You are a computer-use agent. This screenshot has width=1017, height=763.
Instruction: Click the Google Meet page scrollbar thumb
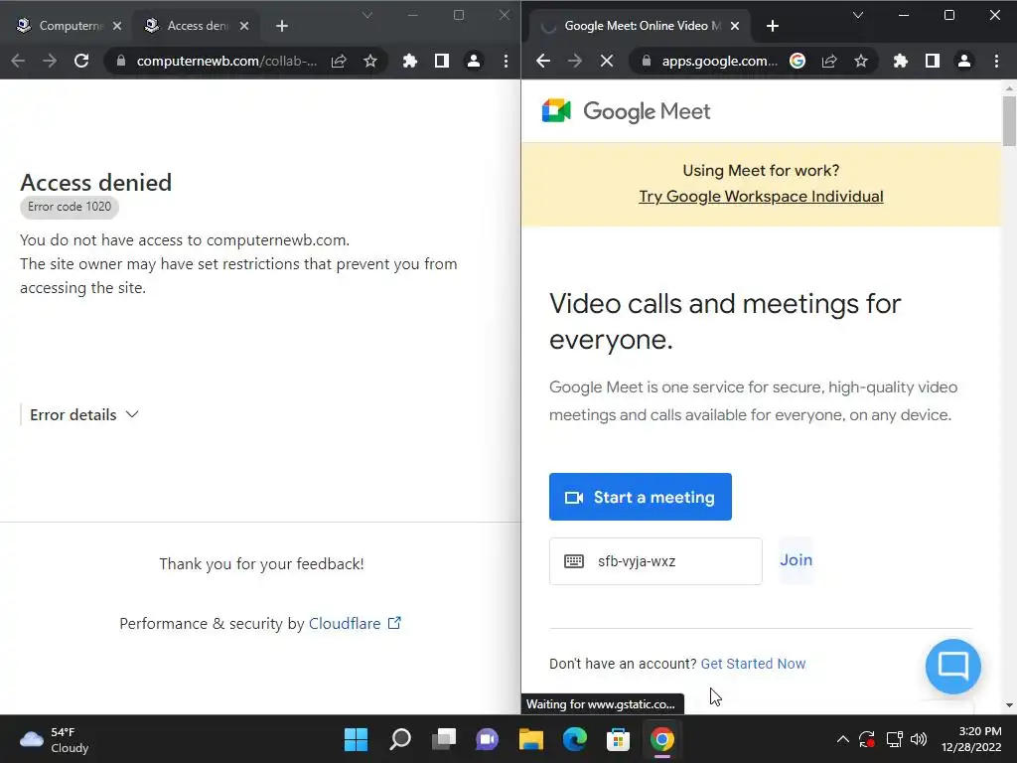tap(1009, 121)
